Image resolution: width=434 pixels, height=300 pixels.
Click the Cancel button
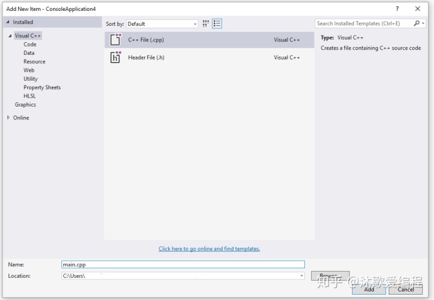pos(406,289)
